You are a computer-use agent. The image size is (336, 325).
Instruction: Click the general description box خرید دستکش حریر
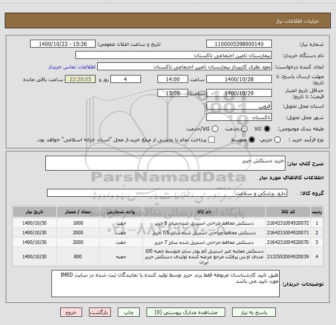coord(165,163)
